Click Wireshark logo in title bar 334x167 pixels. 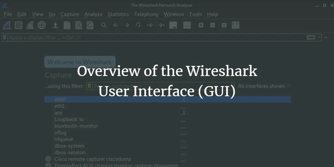[x=4, y=5]
